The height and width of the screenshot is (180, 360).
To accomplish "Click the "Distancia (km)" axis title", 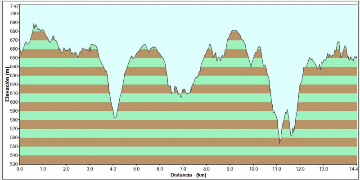I will 188,175.
